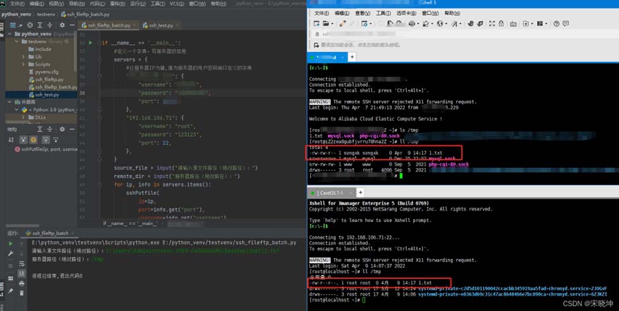Clear Run console with the trash icon
Image resolution: width=619 pixels, height=311 pixels.
click(x=21, y=293)
